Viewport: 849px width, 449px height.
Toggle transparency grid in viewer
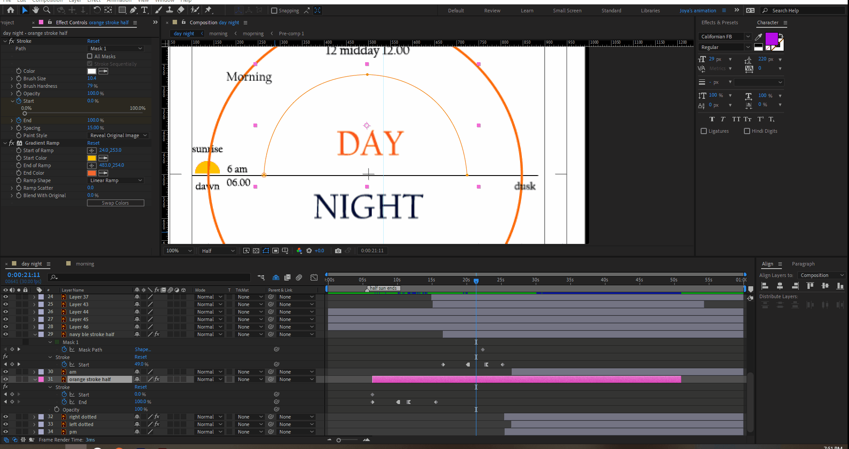256,251
